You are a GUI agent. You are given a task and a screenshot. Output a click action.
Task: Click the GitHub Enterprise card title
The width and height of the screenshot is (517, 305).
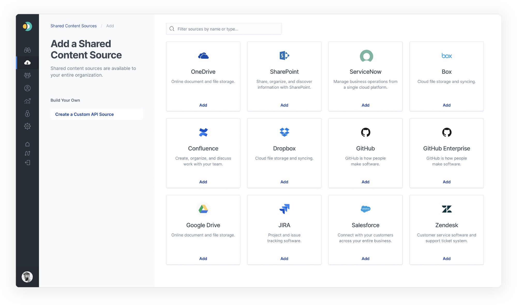pyautogui.click(x=447, y=148)
